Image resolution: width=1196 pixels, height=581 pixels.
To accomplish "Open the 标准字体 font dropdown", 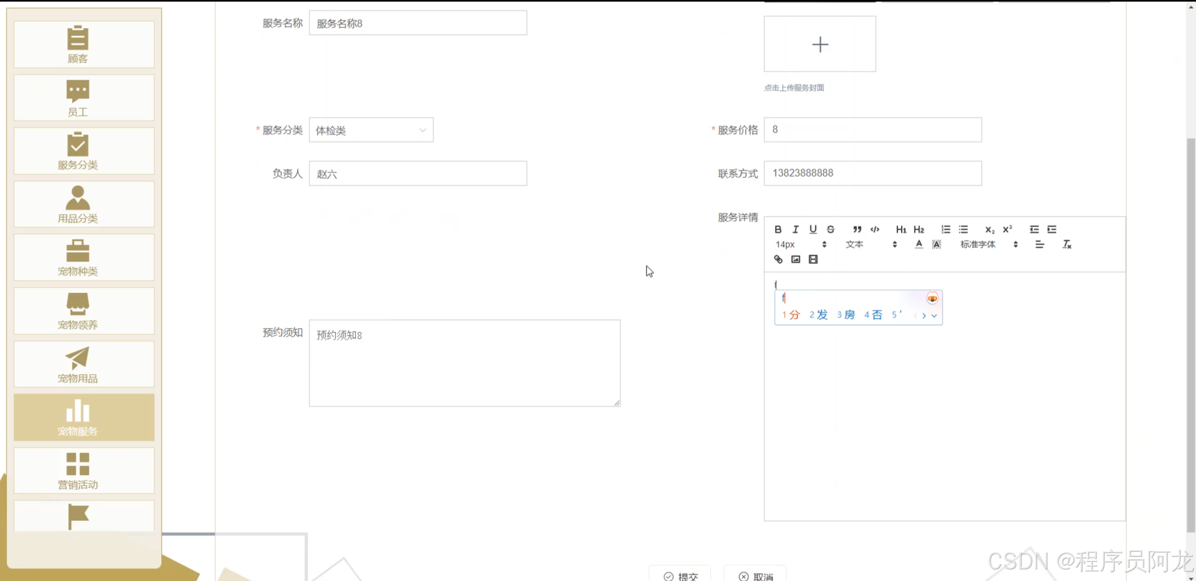I will [988, 244].
